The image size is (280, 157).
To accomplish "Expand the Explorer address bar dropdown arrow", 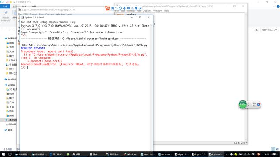I will pyautogui.click(x=254, y=30).
